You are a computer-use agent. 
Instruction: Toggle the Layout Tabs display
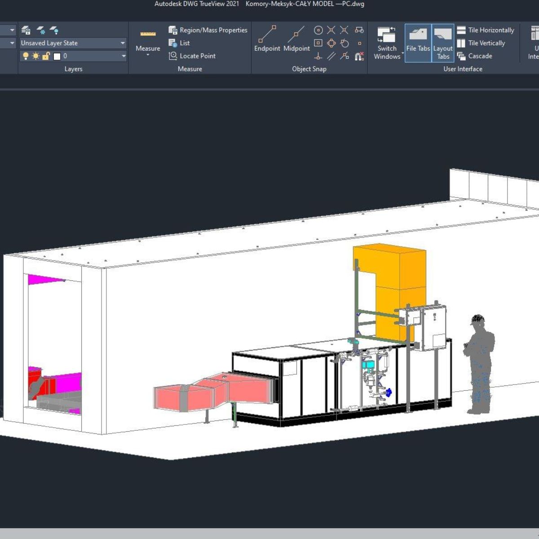tap(443, 43)
